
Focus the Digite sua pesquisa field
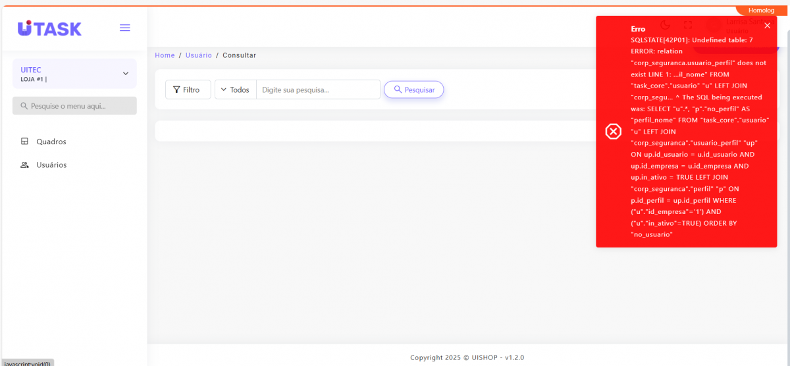click(317, 90)
